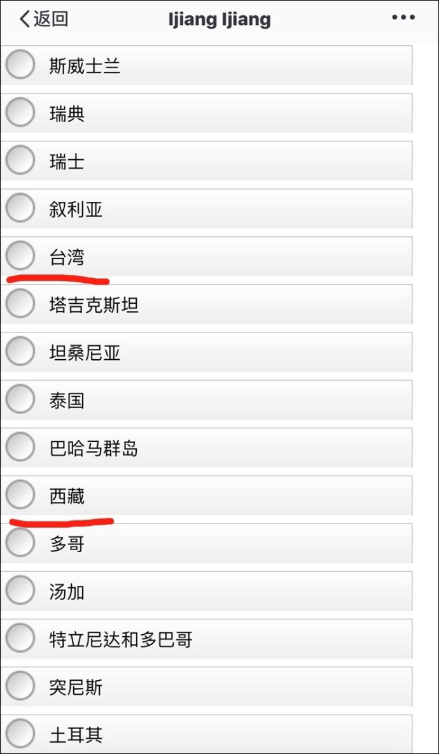This screenshot has height=754, width=439.
Task: Tap the back arrow icon
Action: point(24,19)
